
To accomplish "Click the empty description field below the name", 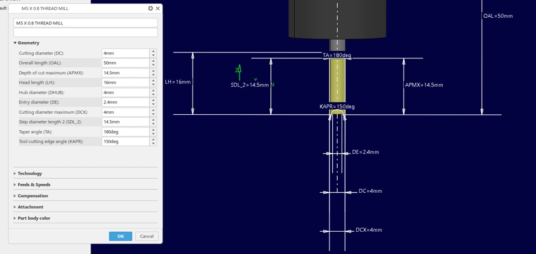I will click(85, 32).
